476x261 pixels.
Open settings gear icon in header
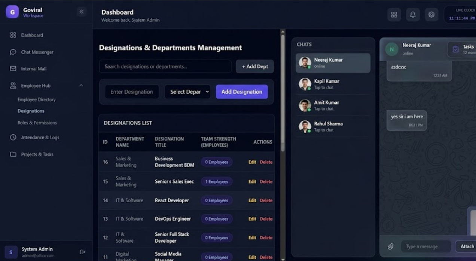click(431, 15)
